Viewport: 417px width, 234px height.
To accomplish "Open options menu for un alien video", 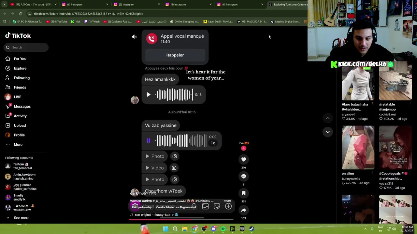I will (x=373, y=174).
